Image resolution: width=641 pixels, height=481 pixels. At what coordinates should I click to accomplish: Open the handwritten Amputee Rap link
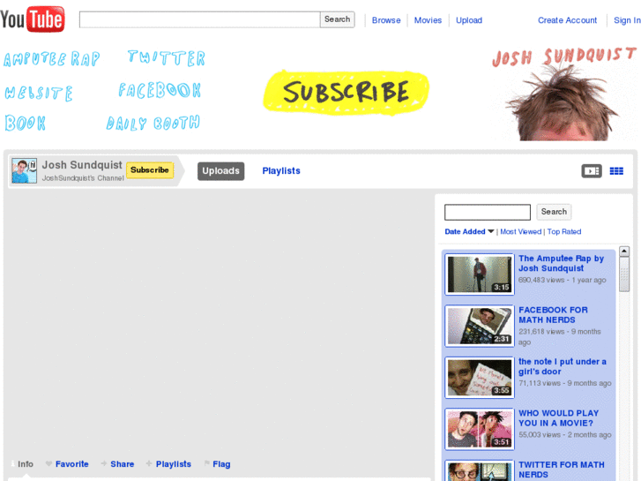51,59
